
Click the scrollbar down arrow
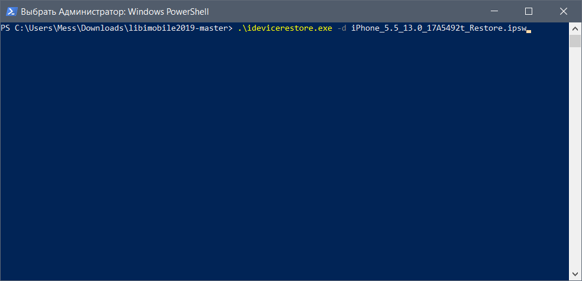point(575,273)
